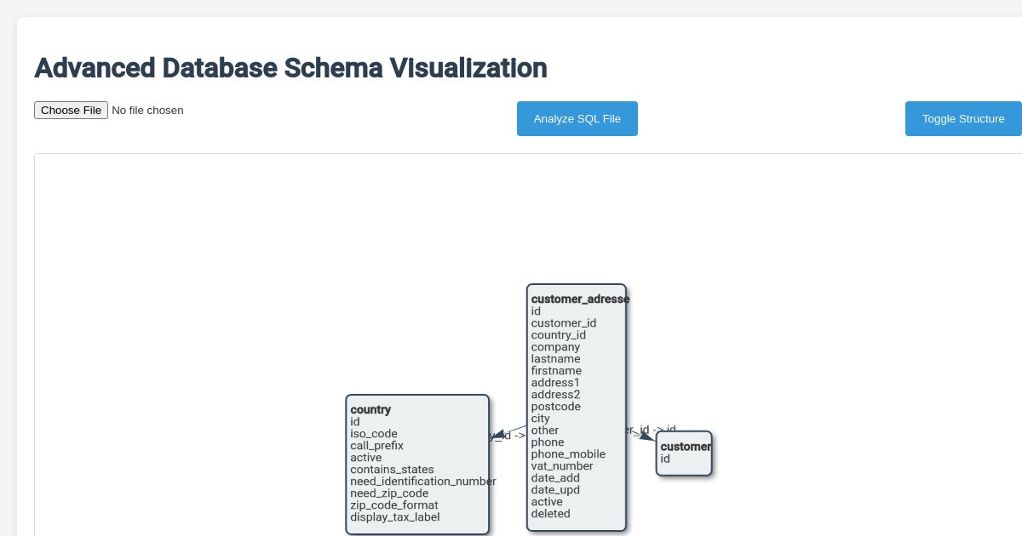Click the iso_code field in country table
The width and height of the screenshot is (1022, 536).
point(375,434)
